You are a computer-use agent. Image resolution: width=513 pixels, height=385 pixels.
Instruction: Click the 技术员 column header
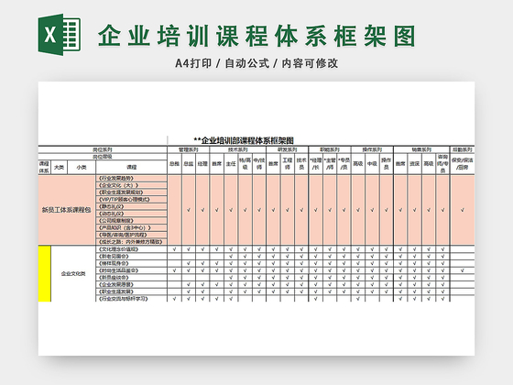pyautogui.click(x=301, y=163)
